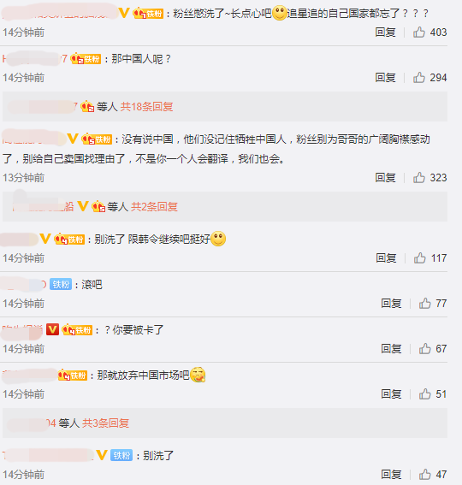Click the blue 铁粉 badge beside 滚吧
The image size is (462, 485).
tap(61, 284)
